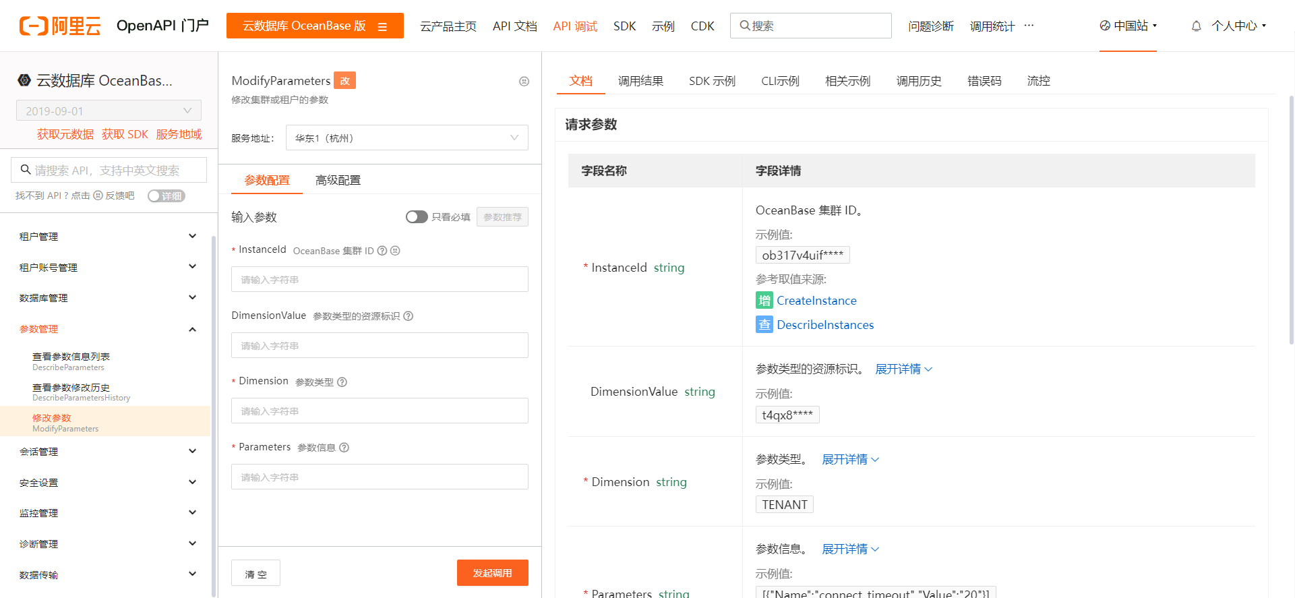This screenshot has height=598, width=1295.
Task: Click the 发起调用 button
Action: coord(493,573)
